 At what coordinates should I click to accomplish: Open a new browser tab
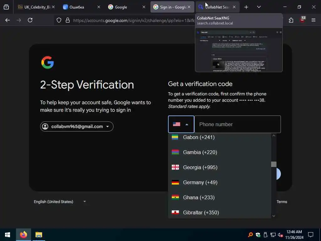[x=246, y=7]
